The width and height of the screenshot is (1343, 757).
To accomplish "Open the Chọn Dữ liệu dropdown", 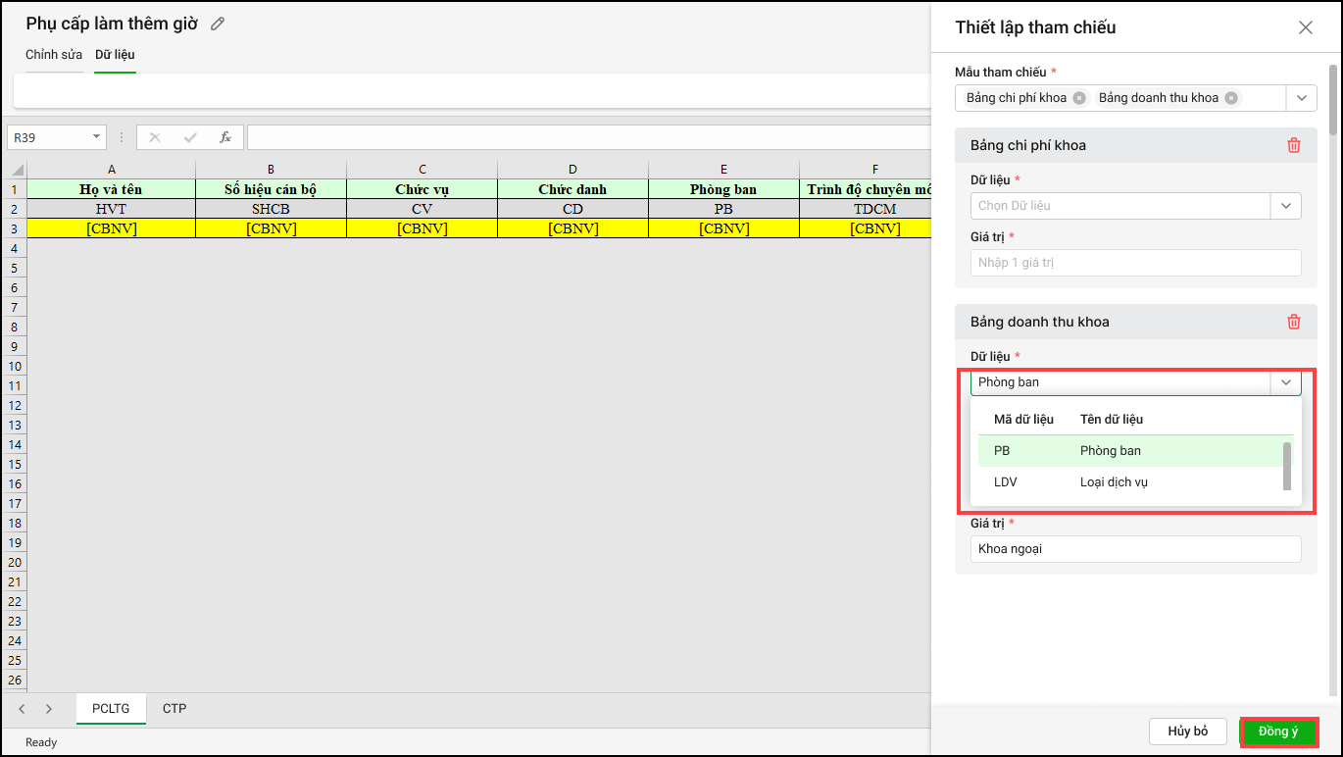I will click(x=1285, y=206).
